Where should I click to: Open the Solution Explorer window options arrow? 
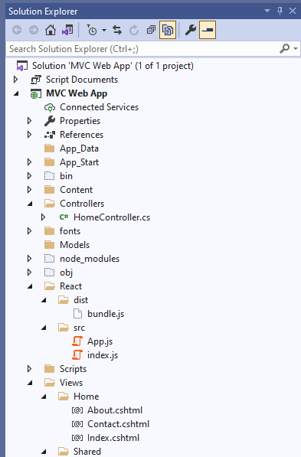tap(267, 11)
